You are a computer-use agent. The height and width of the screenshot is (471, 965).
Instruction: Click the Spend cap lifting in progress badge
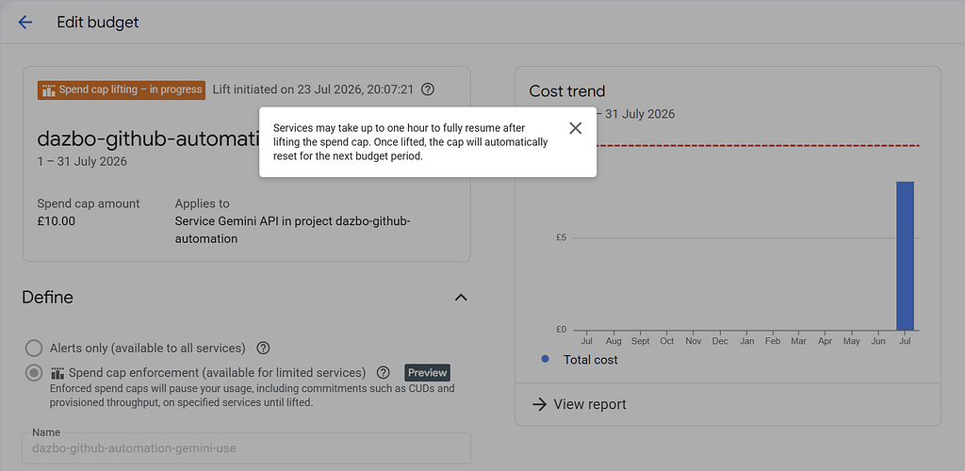(x=122, y=89)
